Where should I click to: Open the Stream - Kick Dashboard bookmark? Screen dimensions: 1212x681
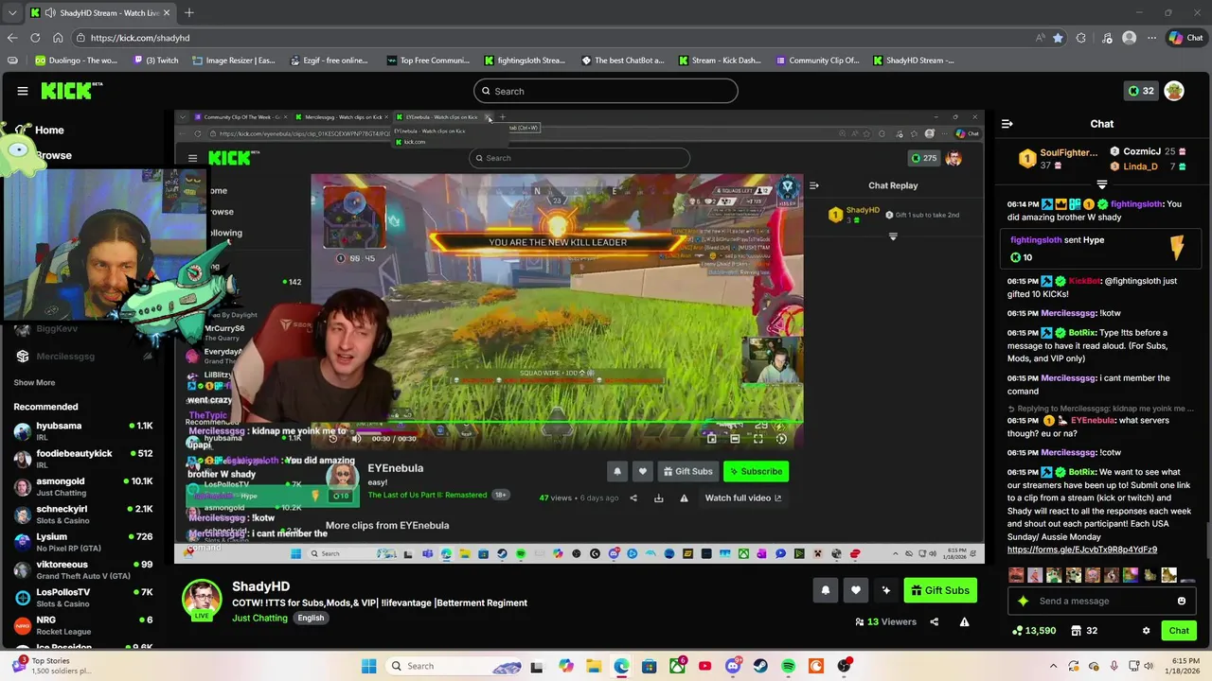pyautogui.click(x=720, y=61)
